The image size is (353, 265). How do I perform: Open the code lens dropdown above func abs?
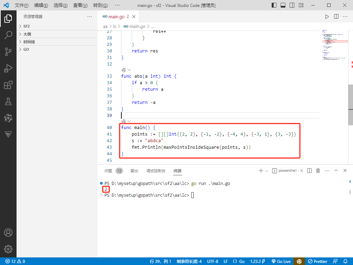coord(129,70)
